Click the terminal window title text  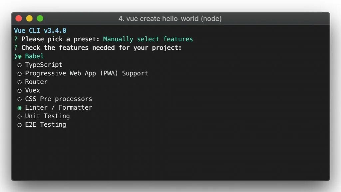[170, 19]
